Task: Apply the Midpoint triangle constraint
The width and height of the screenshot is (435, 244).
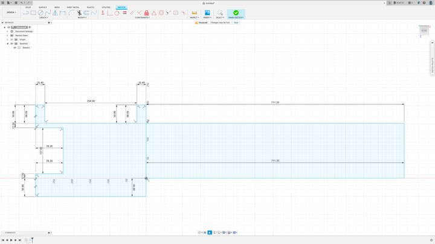Action: point(153,13)
